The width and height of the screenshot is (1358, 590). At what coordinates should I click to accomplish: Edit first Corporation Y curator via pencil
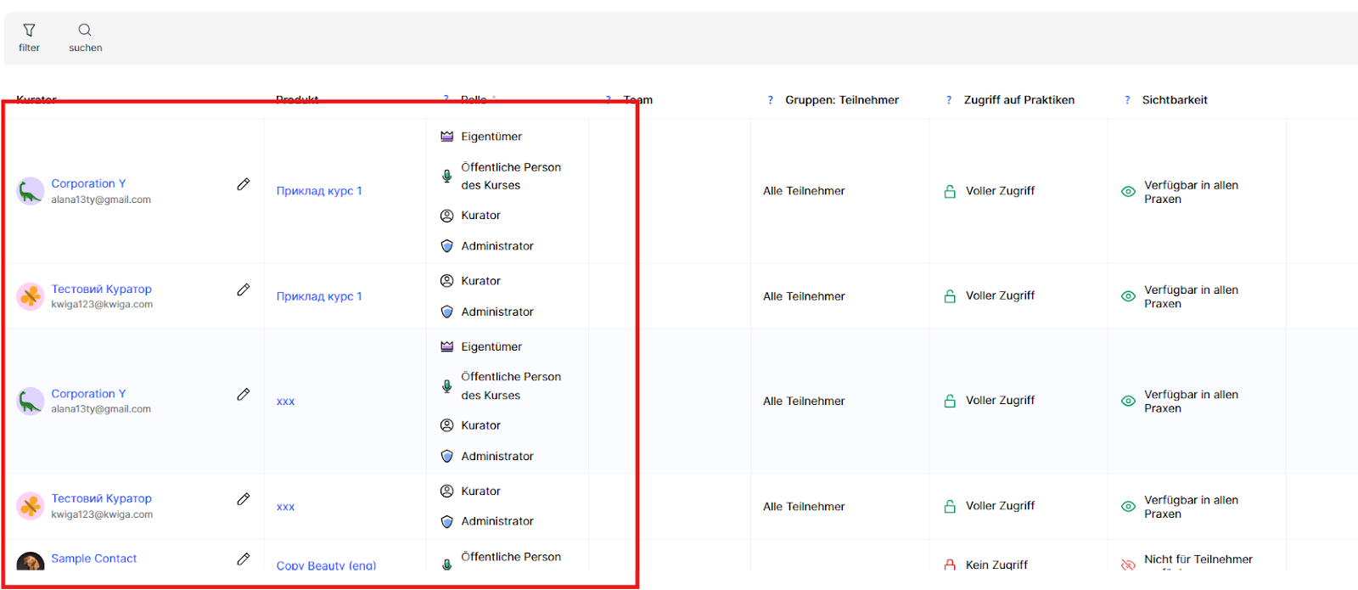(244, 184)
